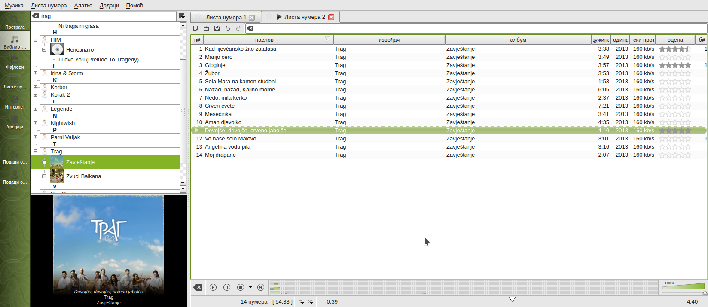Rate Marijo ćero using its stars
Viewport: 708px width, 307px height.
675,57
